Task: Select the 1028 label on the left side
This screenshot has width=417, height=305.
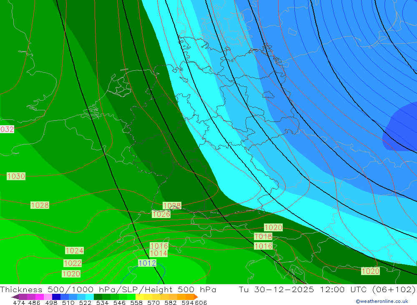Action: point(40,205)
